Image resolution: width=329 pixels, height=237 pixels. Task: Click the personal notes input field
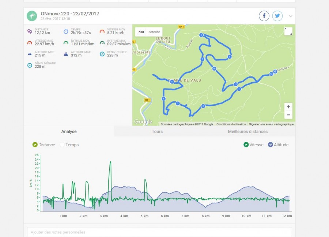(x=159, y=232)
